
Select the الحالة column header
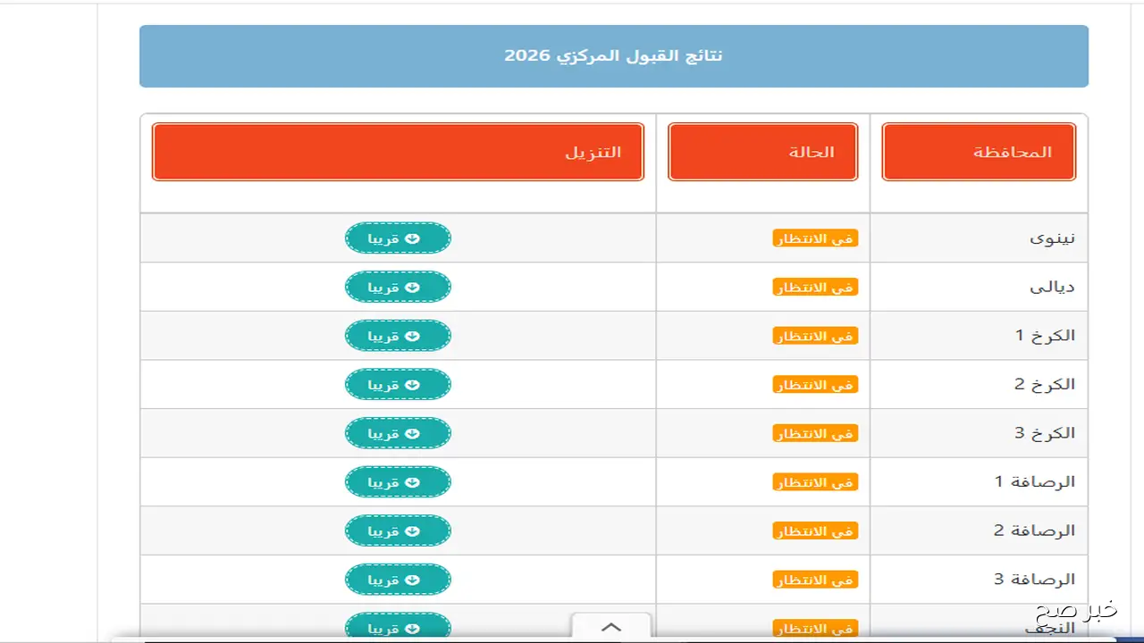coord(762,152)
